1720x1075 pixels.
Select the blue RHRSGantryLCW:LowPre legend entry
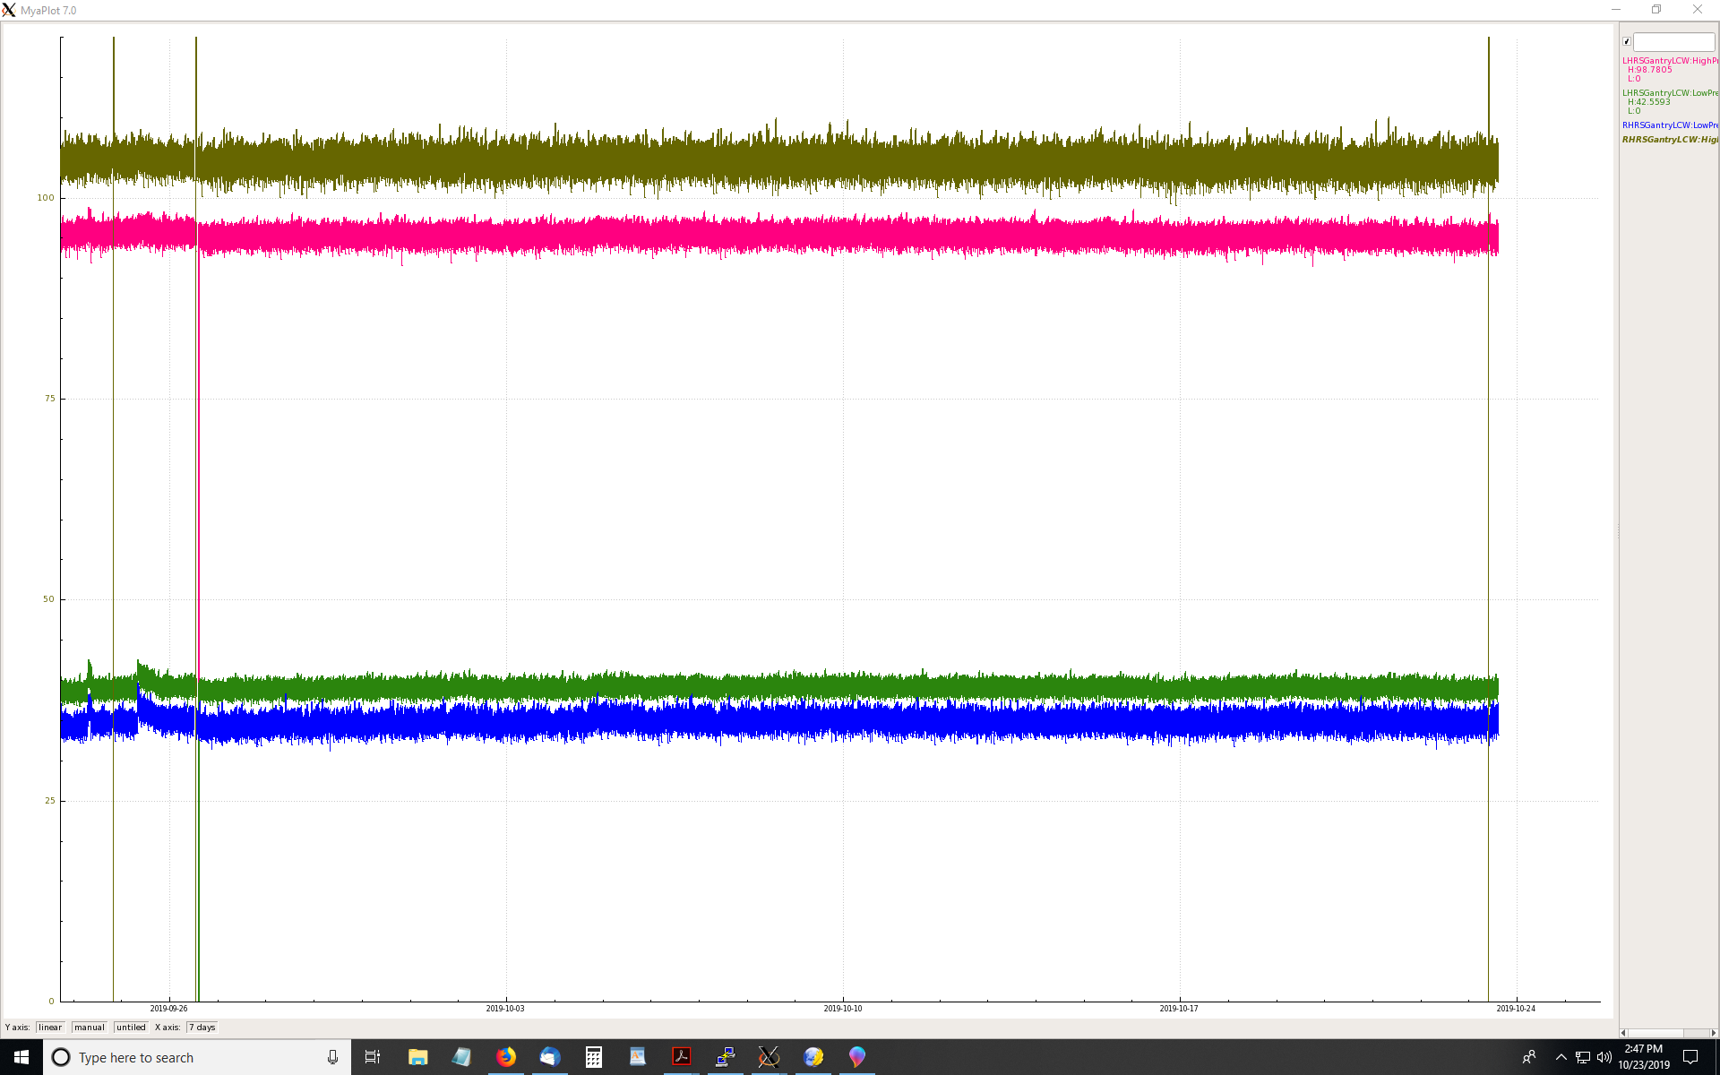click(1670, 125)
